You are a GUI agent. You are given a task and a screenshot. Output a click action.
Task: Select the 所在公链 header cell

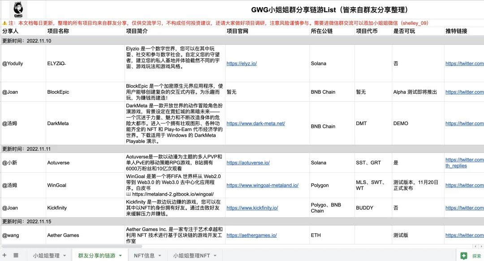tap(332, 31)
